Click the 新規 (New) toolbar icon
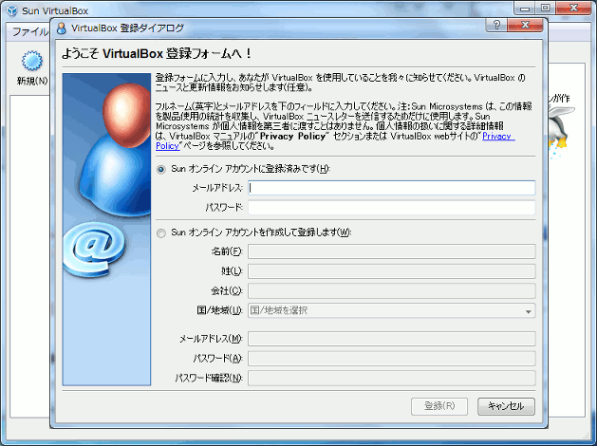This screenshot has height=446, width=597. tap(32, 63)
